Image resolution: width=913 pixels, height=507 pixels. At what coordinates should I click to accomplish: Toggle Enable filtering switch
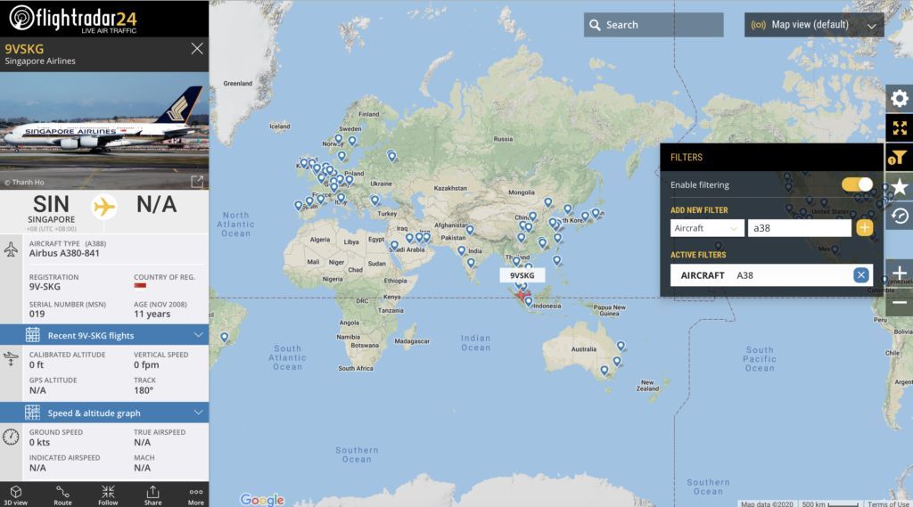click(x=857, y=184)
